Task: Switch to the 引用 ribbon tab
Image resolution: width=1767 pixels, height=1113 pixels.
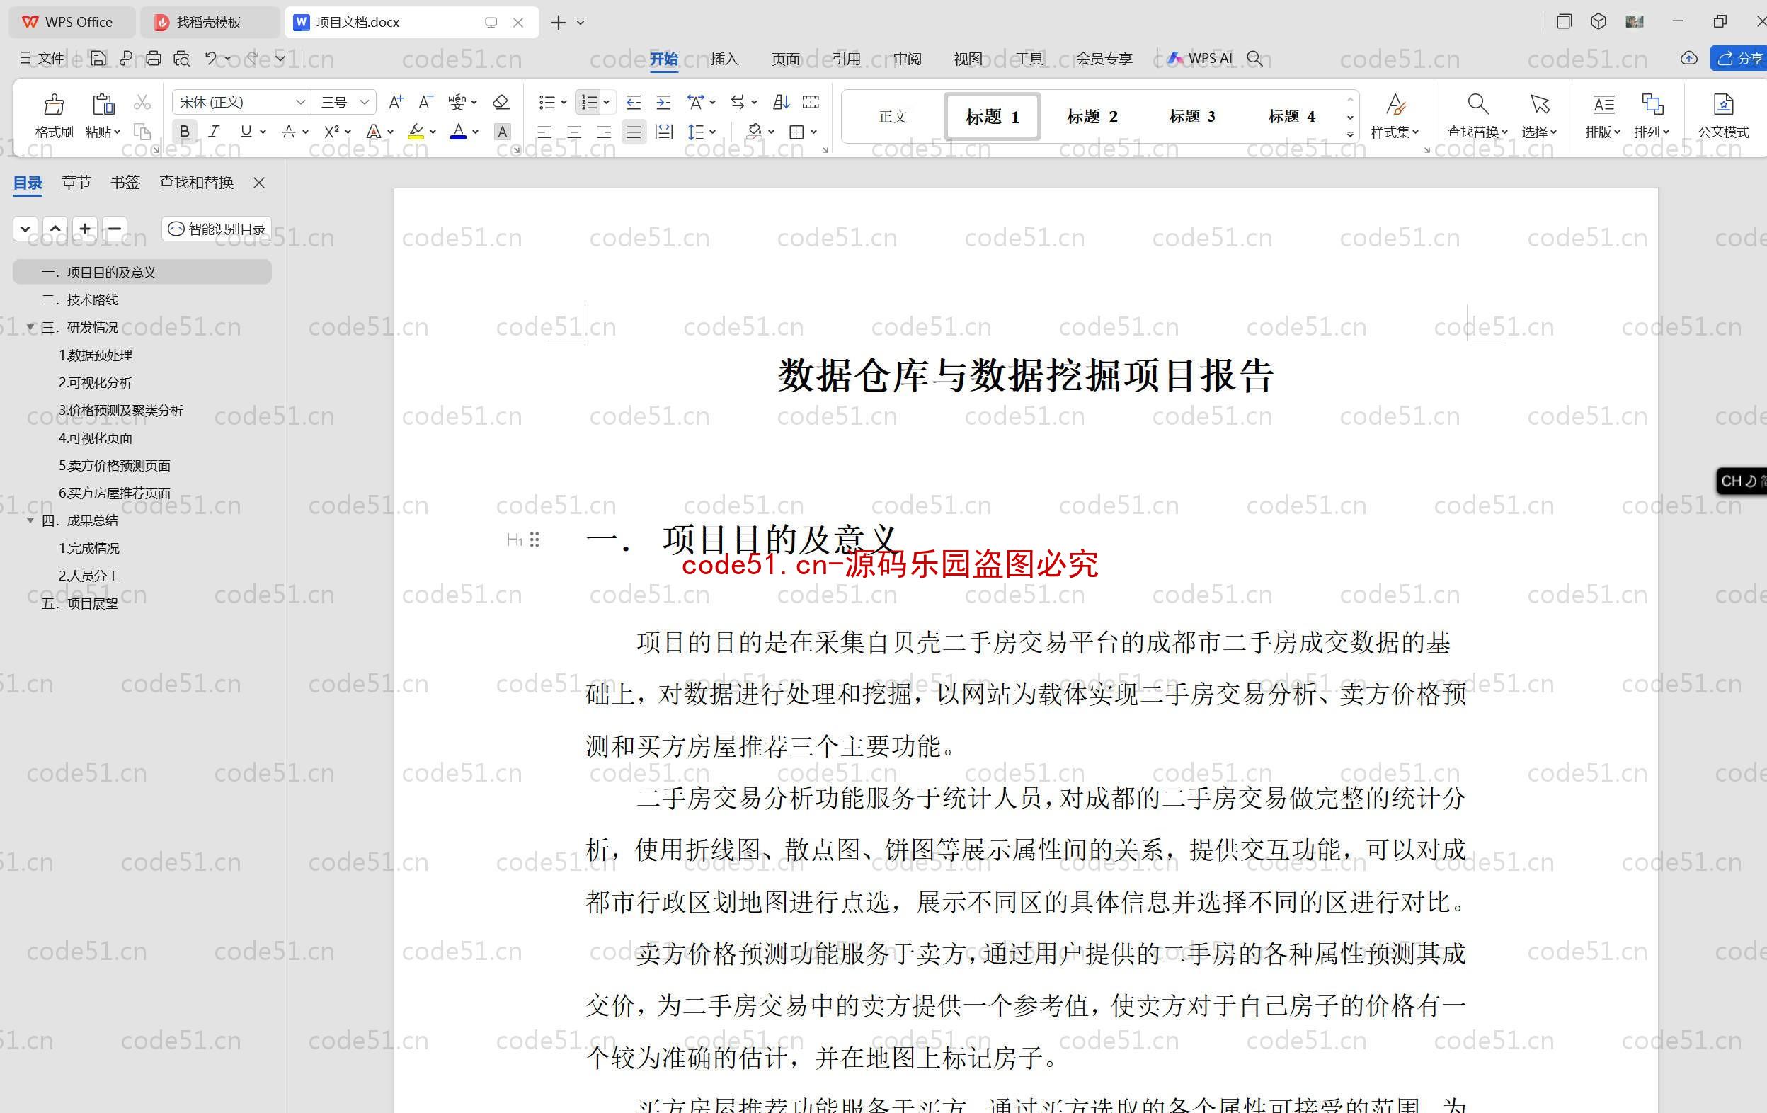Action: tap(846, 59)
